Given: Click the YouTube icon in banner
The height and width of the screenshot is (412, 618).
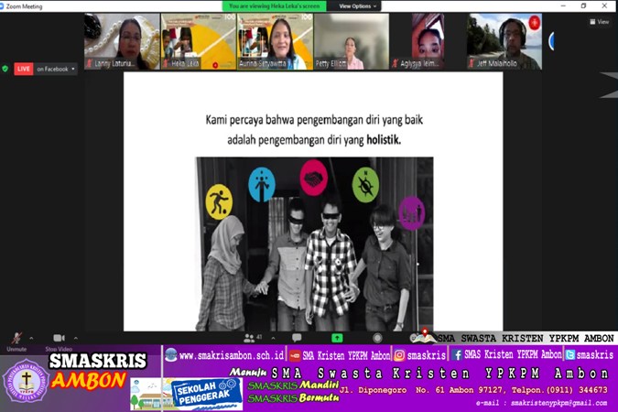Looking at the screenshot, I should pos(295,355).
